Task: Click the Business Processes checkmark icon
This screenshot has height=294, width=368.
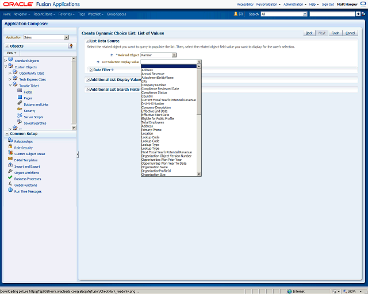Action: point(10,177)
